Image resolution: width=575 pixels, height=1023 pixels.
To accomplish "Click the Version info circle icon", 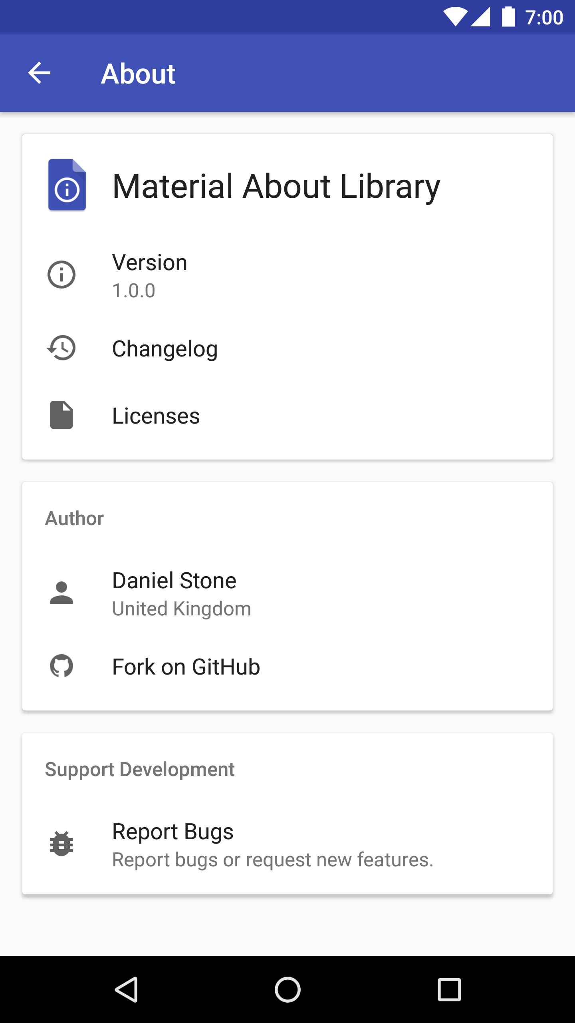I will pos(61,275).
